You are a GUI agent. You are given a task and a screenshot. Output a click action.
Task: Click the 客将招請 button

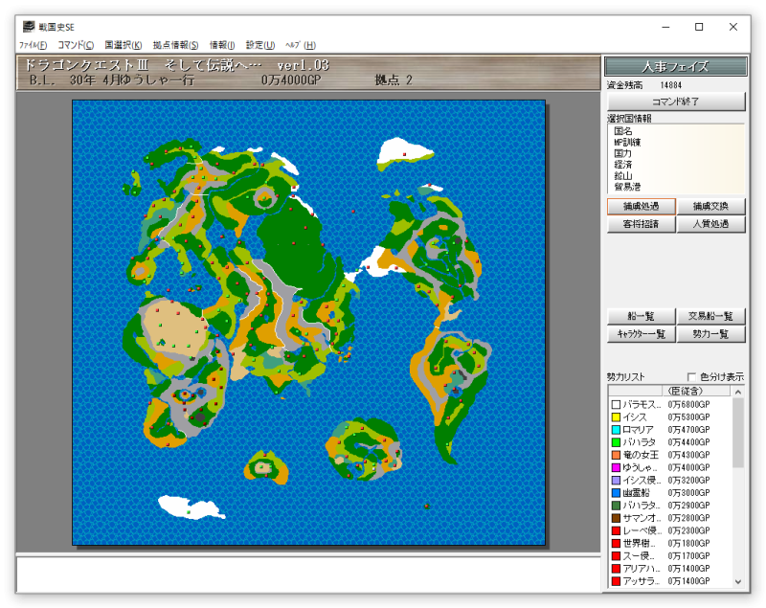click(642, 224)
